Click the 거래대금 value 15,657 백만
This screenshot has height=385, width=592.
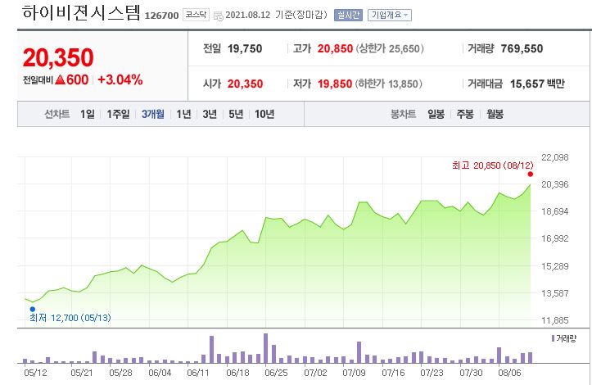click(537, 84)
